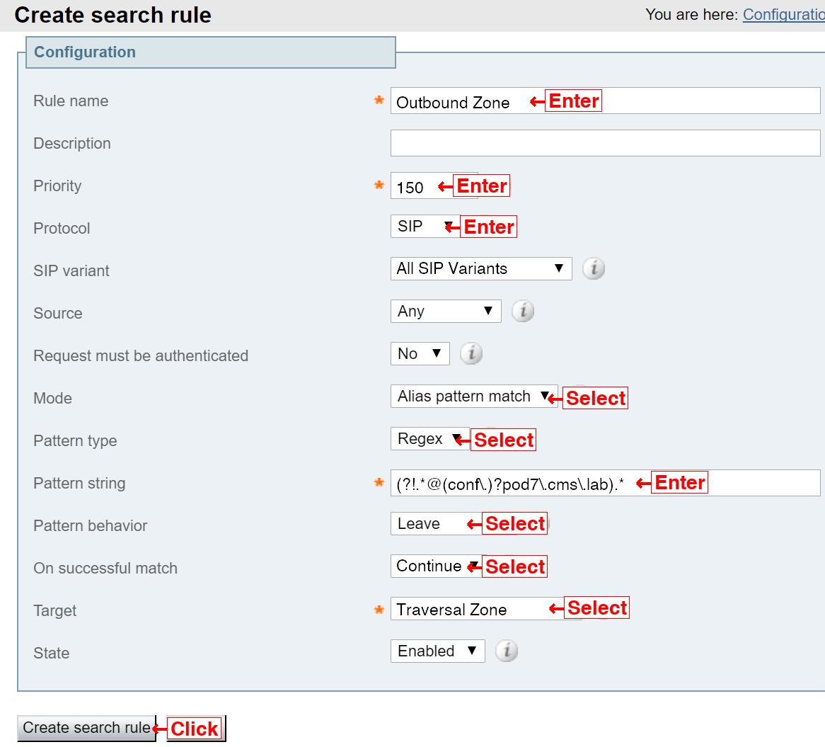Open the Protocol dropdown showing SIP
The image size is (825, 747).
click(425, 227)
